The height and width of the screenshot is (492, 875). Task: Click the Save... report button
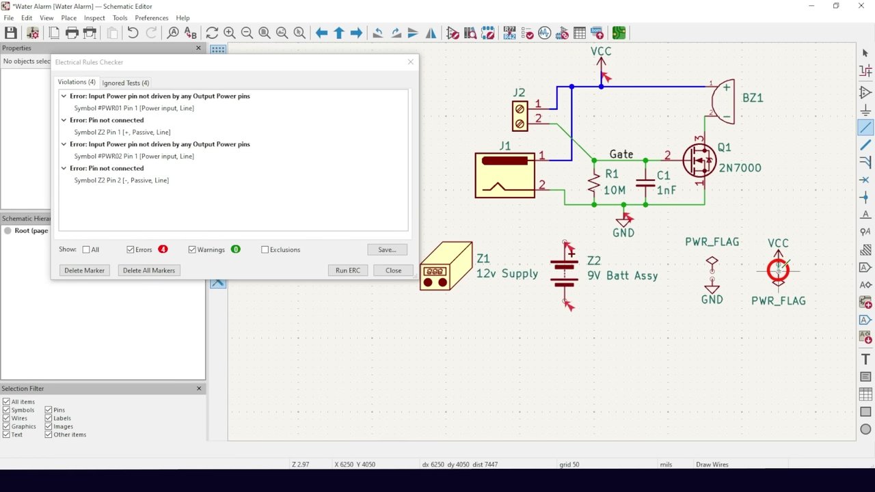pyautogui.click(x=387, y=249)
